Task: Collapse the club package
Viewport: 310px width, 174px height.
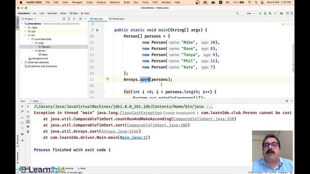Action: [32, 43]
